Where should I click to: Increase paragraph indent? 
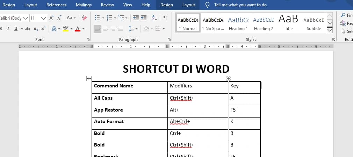144,18
